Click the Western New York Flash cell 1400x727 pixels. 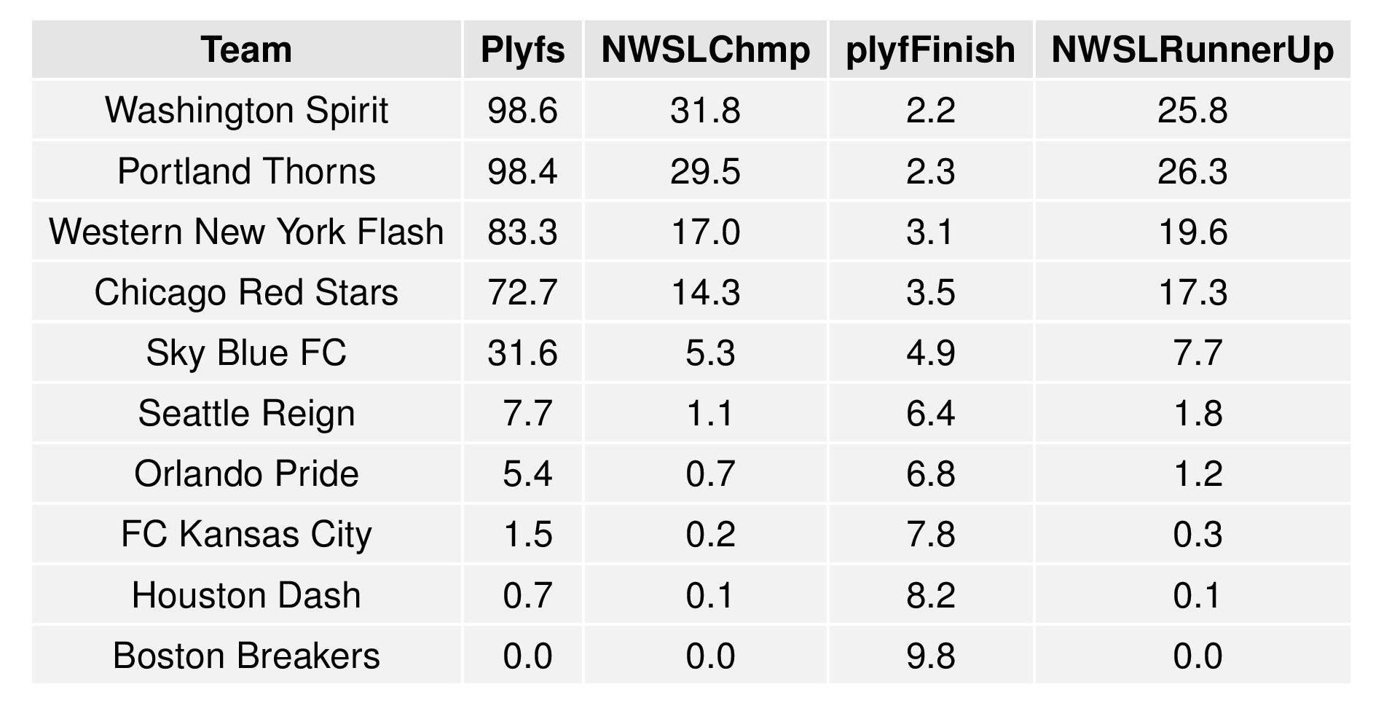[246, 232]
